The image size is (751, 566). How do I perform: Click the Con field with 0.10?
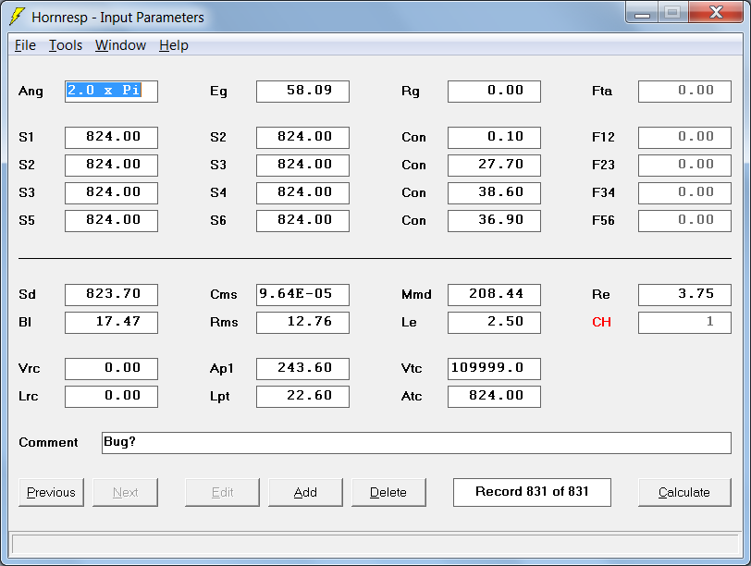pyautogui.click(x=494, y=138)
